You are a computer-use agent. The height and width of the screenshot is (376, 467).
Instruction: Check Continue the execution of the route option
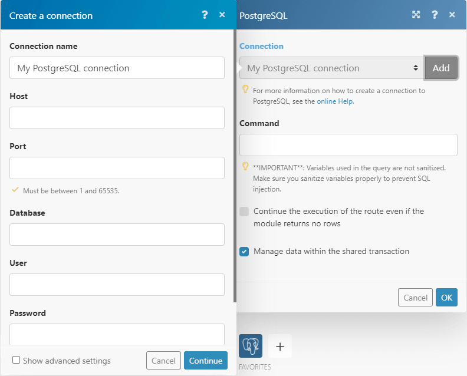244,212
